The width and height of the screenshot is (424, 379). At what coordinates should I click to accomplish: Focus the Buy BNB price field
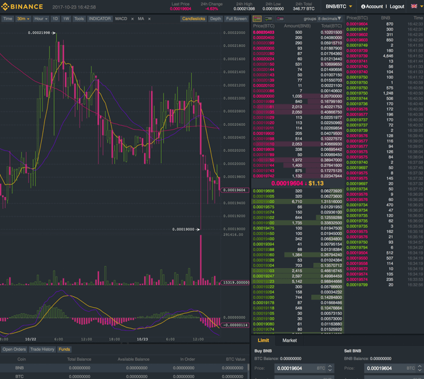click(304, 368)
